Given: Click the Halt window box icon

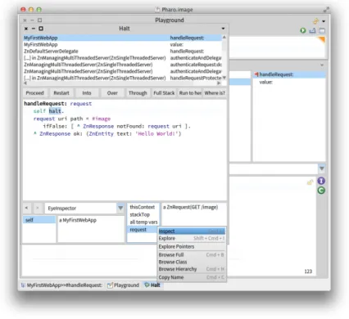Looking at the screenshot, I should point(41,29).
